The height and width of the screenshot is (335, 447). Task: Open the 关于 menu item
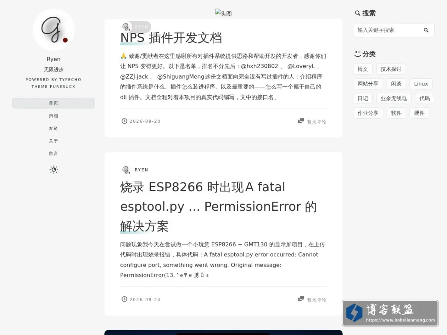tap(54, 141)
